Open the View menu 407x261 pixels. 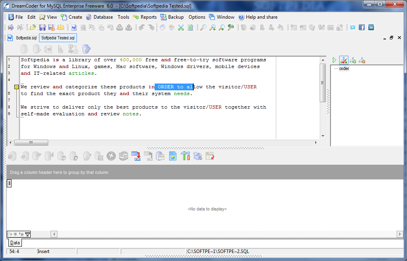[x=48, y=17]
